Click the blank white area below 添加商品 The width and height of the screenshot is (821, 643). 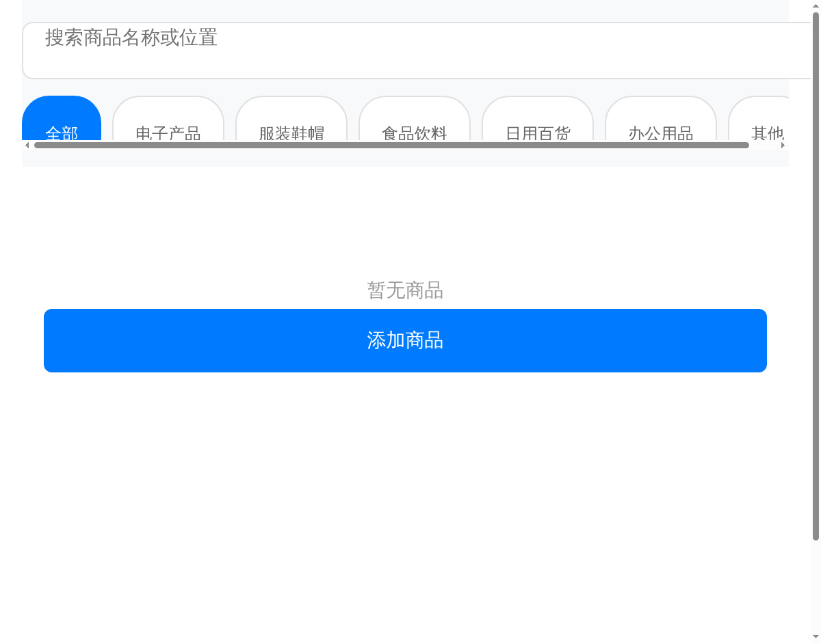click(x=405, y=492)
